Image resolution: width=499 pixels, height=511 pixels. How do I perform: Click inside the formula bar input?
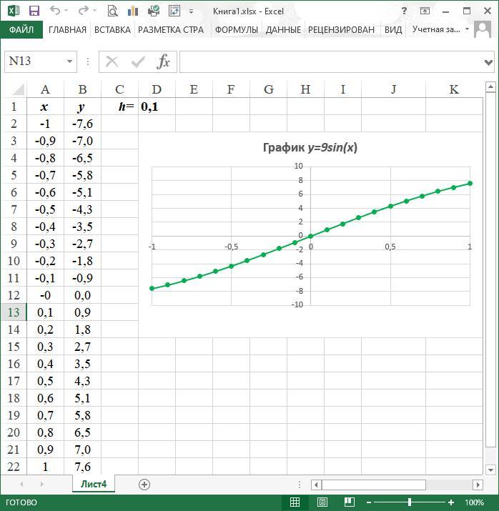coord(331,61)
